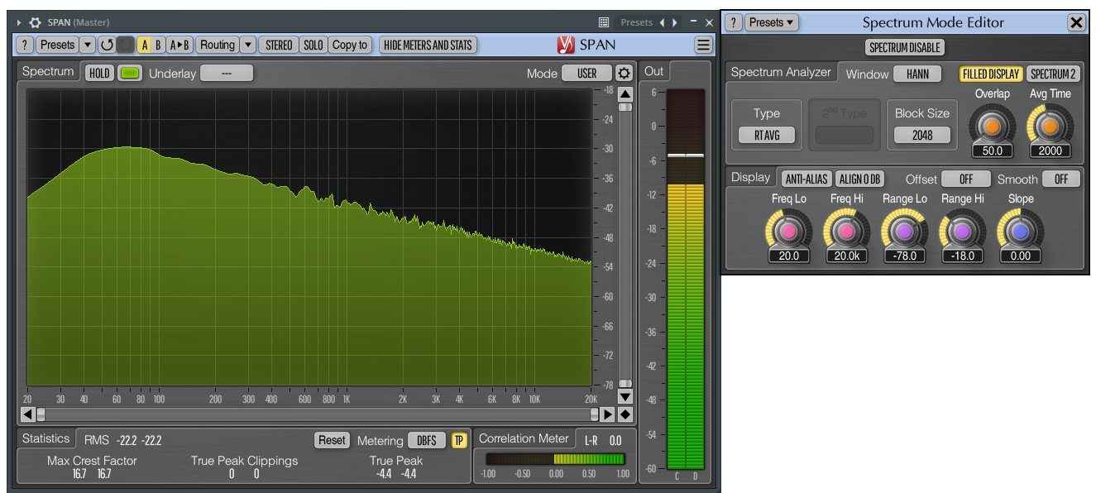Toggle the Offset OFF button
1096x493 pixels.
coord(965,179)
